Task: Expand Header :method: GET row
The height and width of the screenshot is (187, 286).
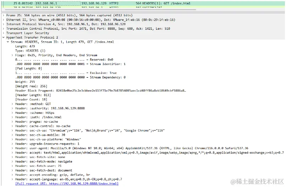Action: click(12, 104)
